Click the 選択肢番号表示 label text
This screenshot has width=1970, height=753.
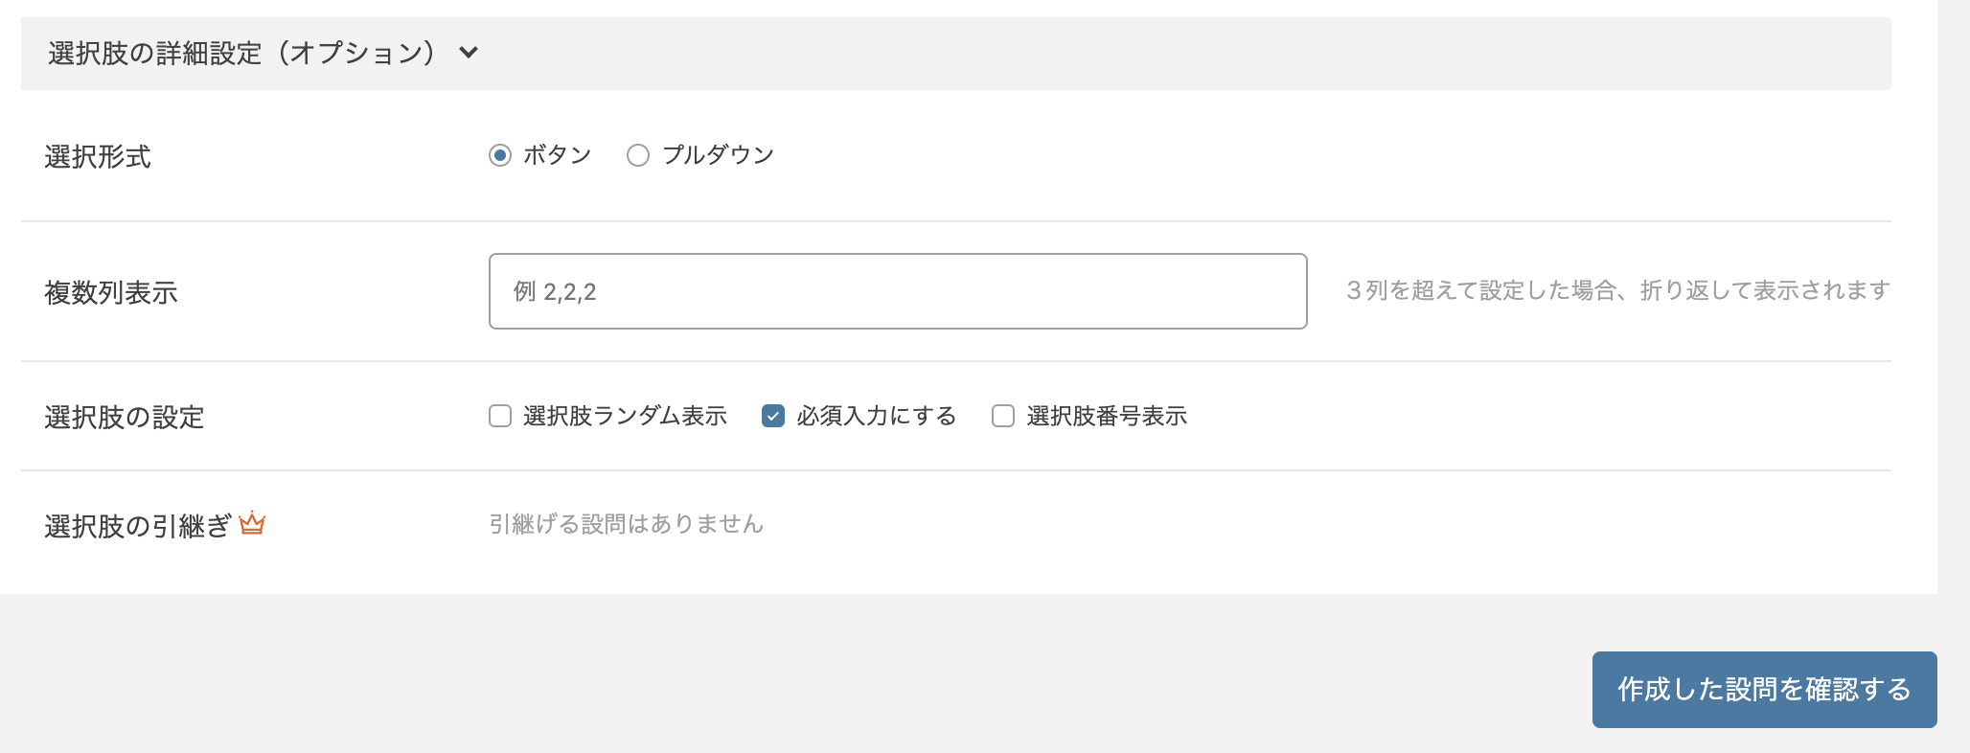tap(1107, 416)
